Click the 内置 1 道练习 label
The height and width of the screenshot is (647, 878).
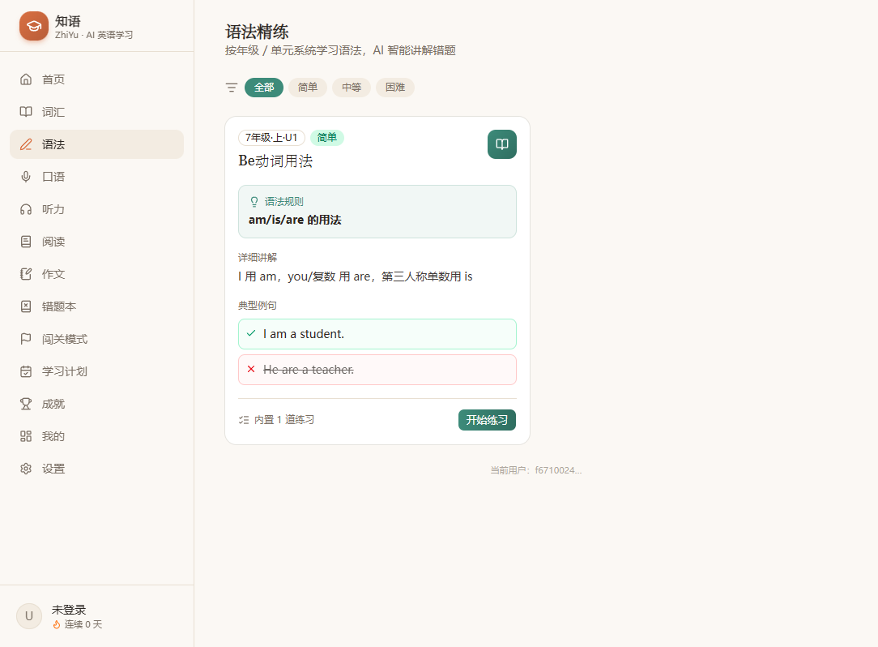pyautogui.click(x=284, y=420)
